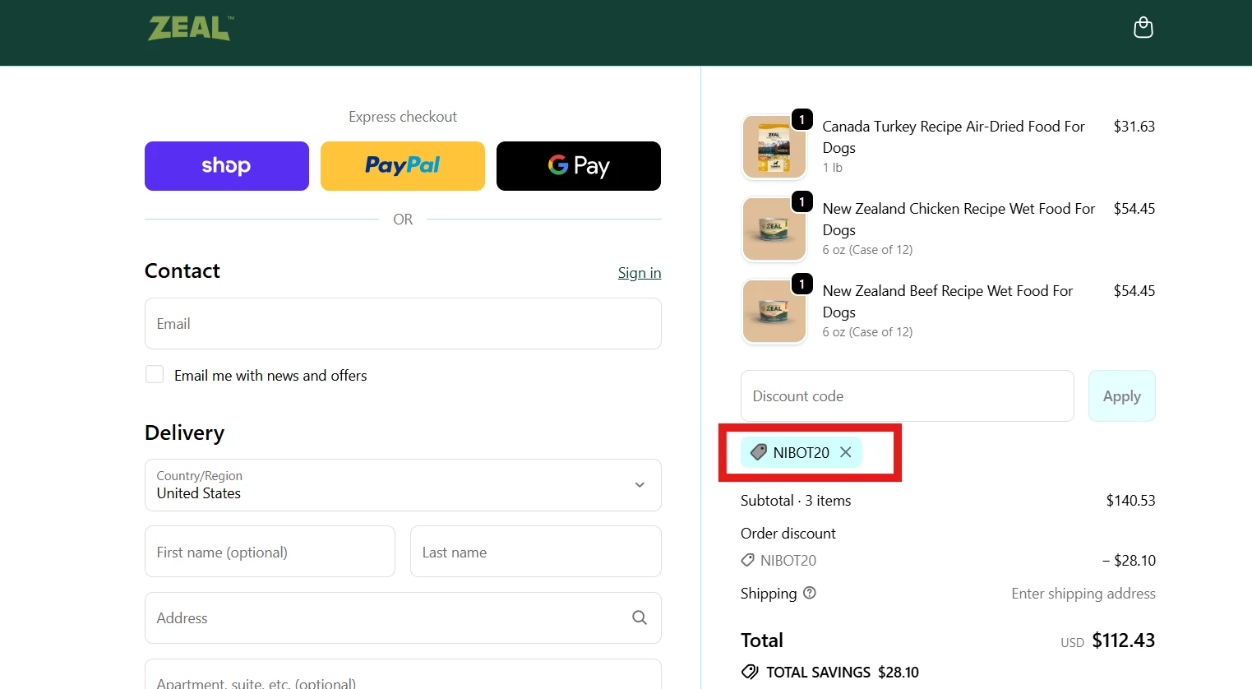The width and height of the screenshot is (1252, 689).
Task: Click the New Zealand Chicken Recipe thumbnail
Action: 774,229
